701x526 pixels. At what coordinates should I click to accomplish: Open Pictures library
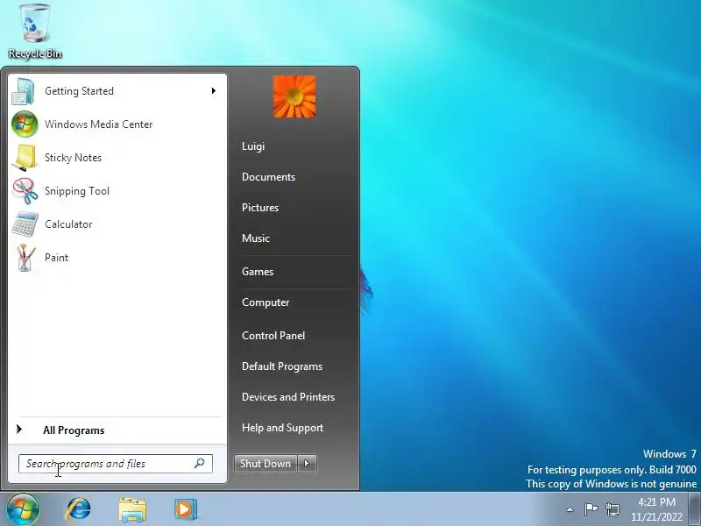260,208
